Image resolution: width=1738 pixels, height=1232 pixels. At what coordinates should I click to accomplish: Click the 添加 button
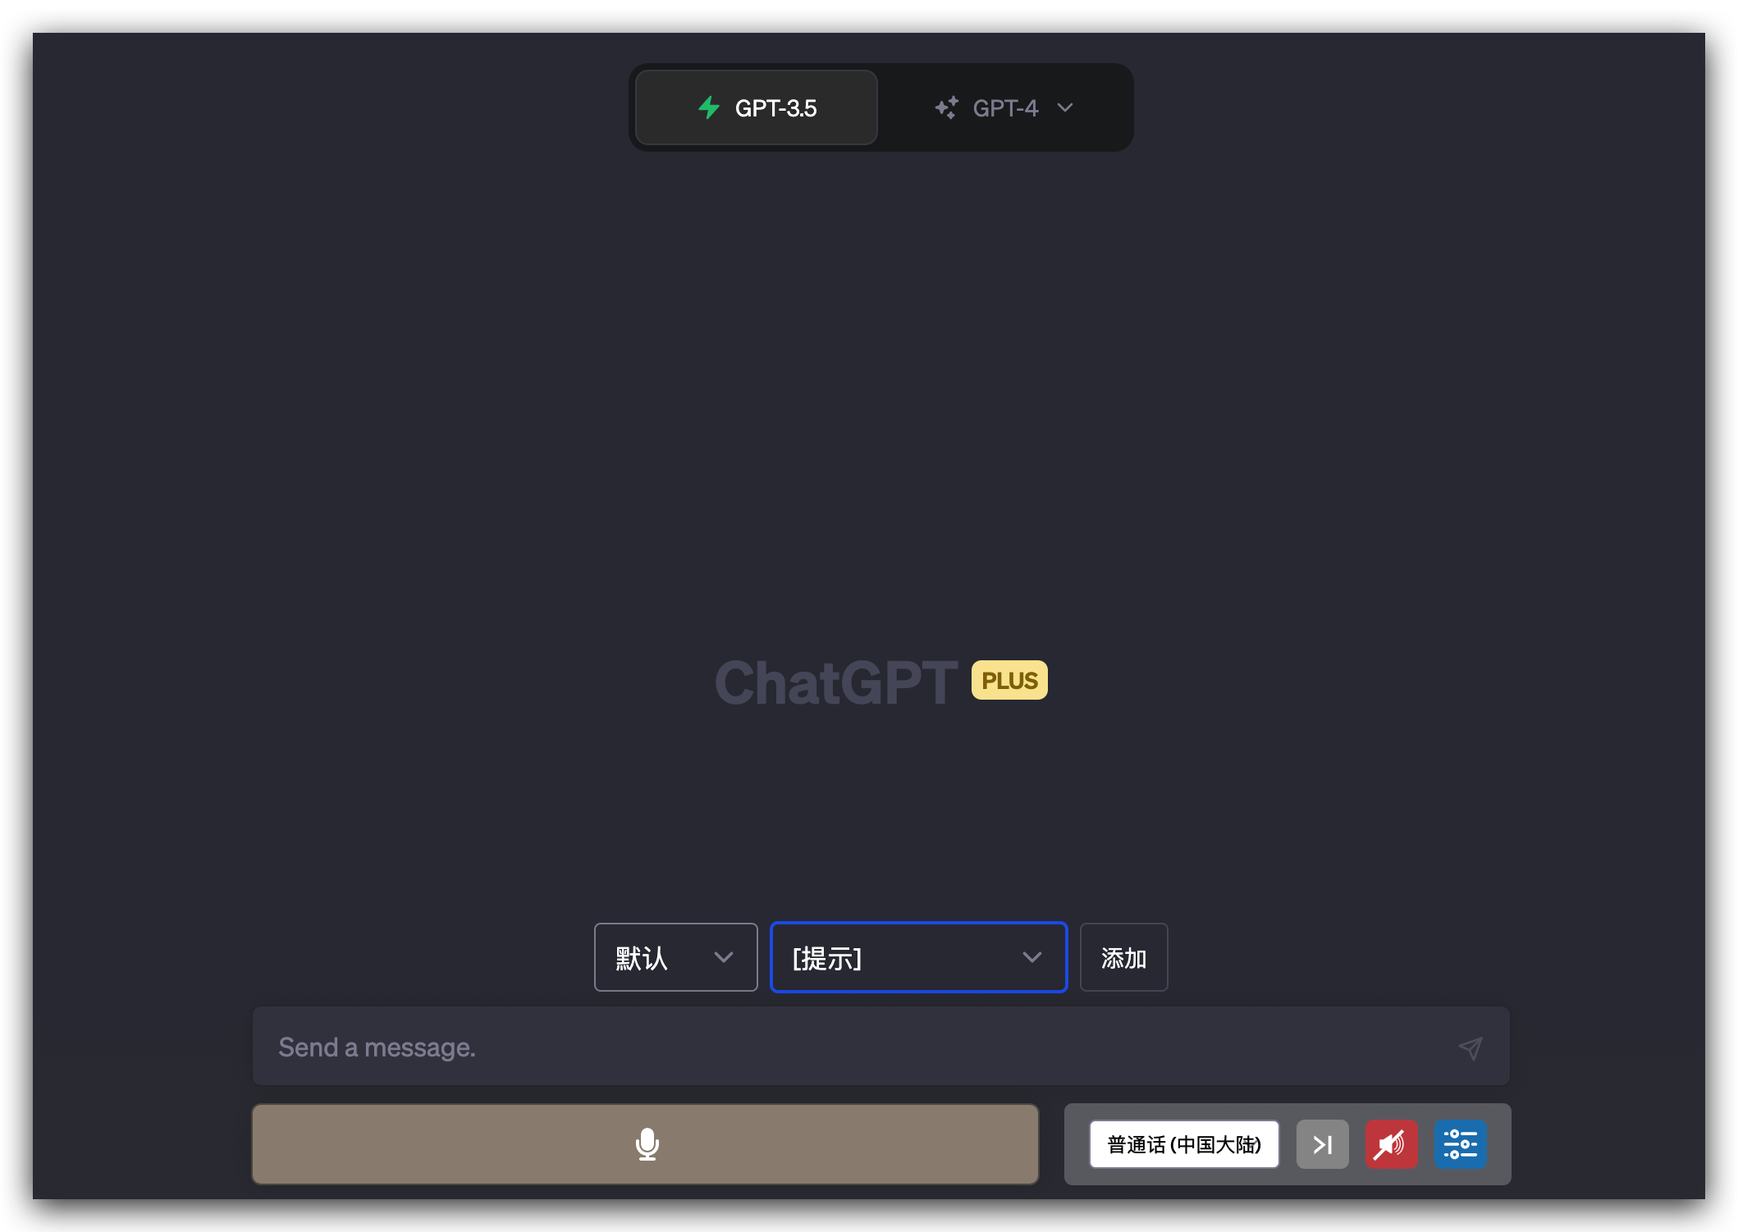(1123, 957)
